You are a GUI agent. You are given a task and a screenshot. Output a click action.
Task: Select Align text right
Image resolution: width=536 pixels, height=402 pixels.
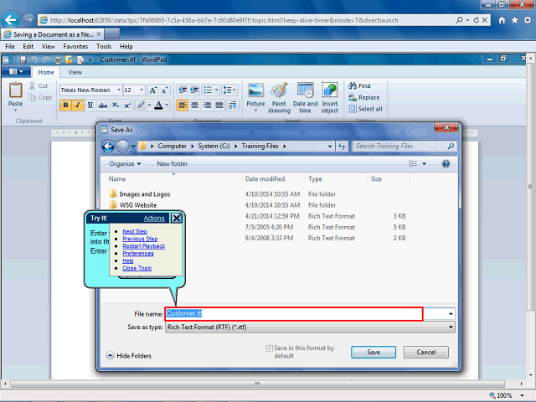pos(207,106)
